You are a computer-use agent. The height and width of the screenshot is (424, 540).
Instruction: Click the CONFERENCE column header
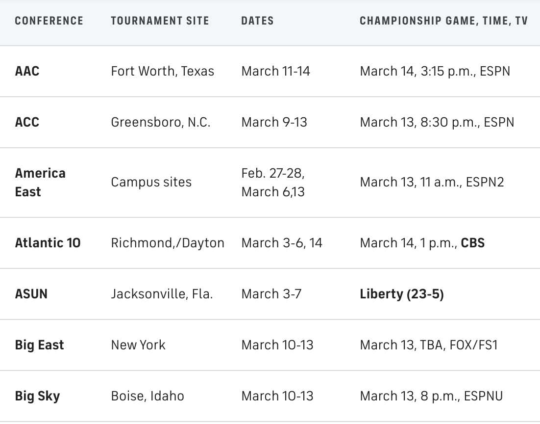[x=49, y=21]
